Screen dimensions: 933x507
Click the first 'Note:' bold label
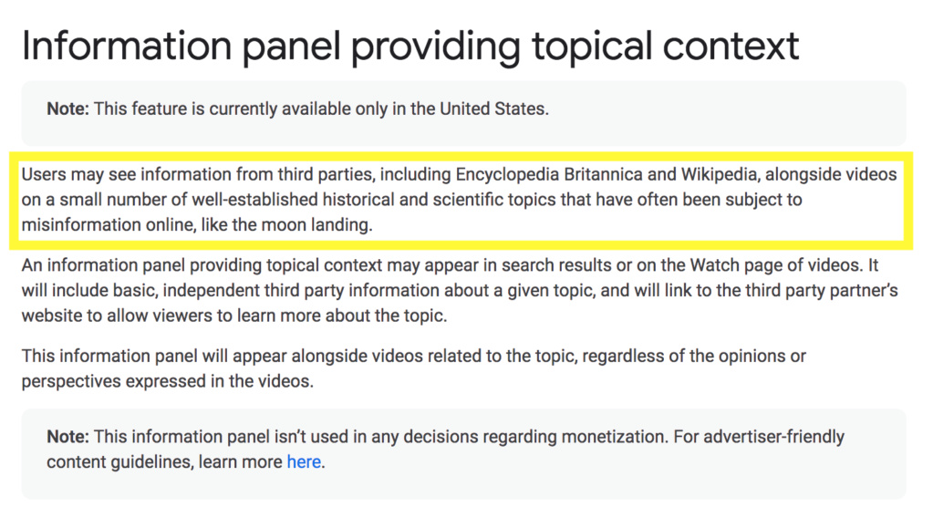click(67, 109)
